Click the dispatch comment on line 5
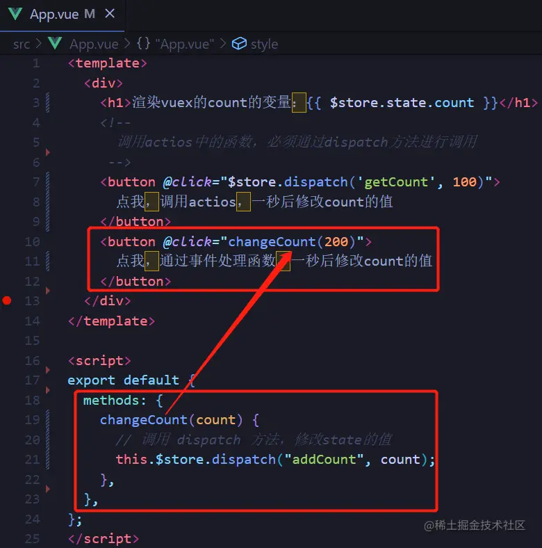The image size is (542, 548). (x=297, y=143)
